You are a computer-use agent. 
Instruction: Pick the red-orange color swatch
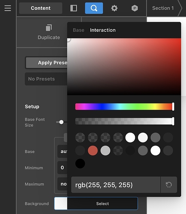tap(93, 151)
